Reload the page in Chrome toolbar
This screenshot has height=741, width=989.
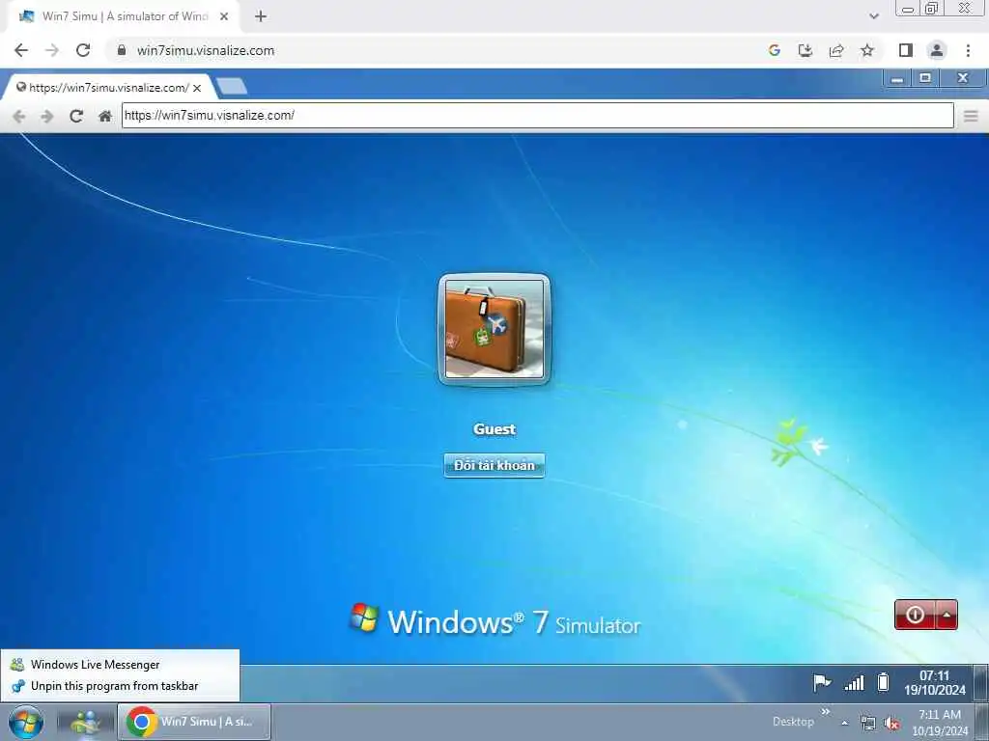tap(83, 50)
